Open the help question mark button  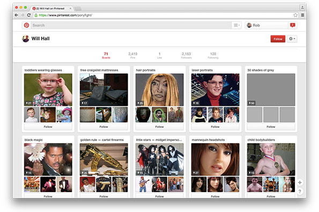(300, 192)
